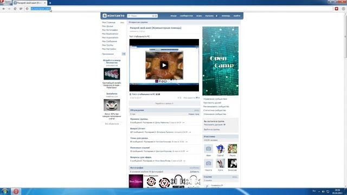This screenshot has height=195, width=347.
Task: Open member Вячеслав's avatar
Action: point(232,164)
